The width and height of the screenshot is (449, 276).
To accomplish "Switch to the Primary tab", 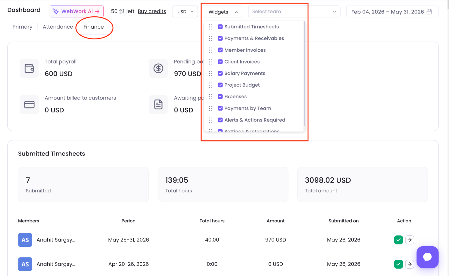I will point(22,27).
